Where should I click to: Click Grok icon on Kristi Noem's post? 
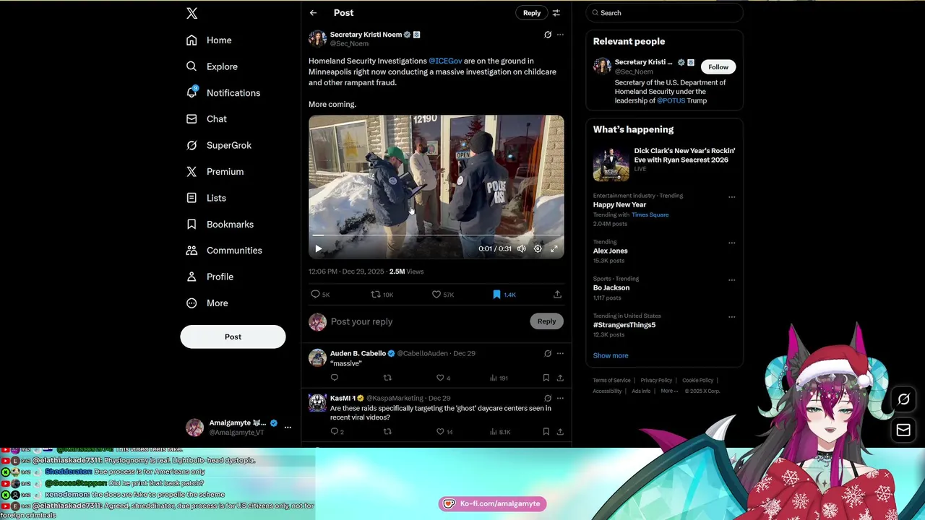tap(548, 35)
